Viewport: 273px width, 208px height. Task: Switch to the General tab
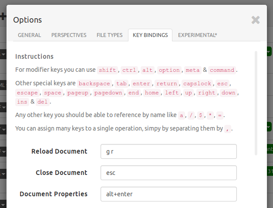[x=30, y=35]
